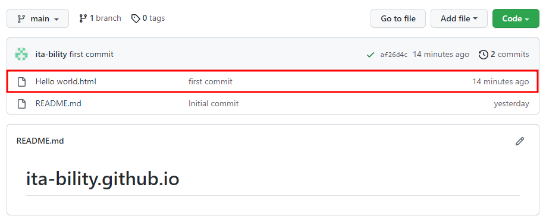Open README.md in the file list
Screen dimensions: 546x222
tap(58, 103)
